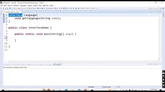This screenshot has height=92, width=165.
Task: Click the Open Perspective icon
Action: (160, 8)
